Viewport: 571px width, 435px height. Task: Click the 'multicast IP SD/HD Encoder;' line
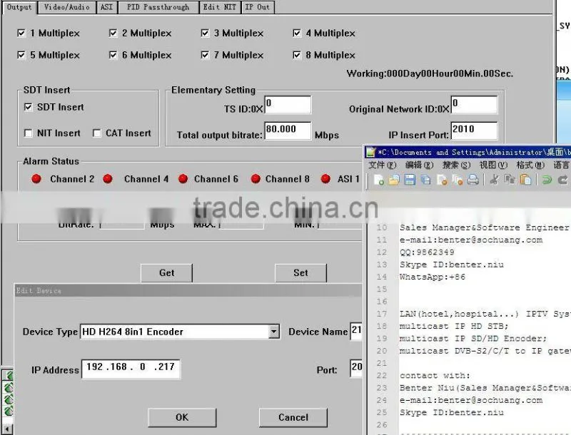(x=473, y=339)
